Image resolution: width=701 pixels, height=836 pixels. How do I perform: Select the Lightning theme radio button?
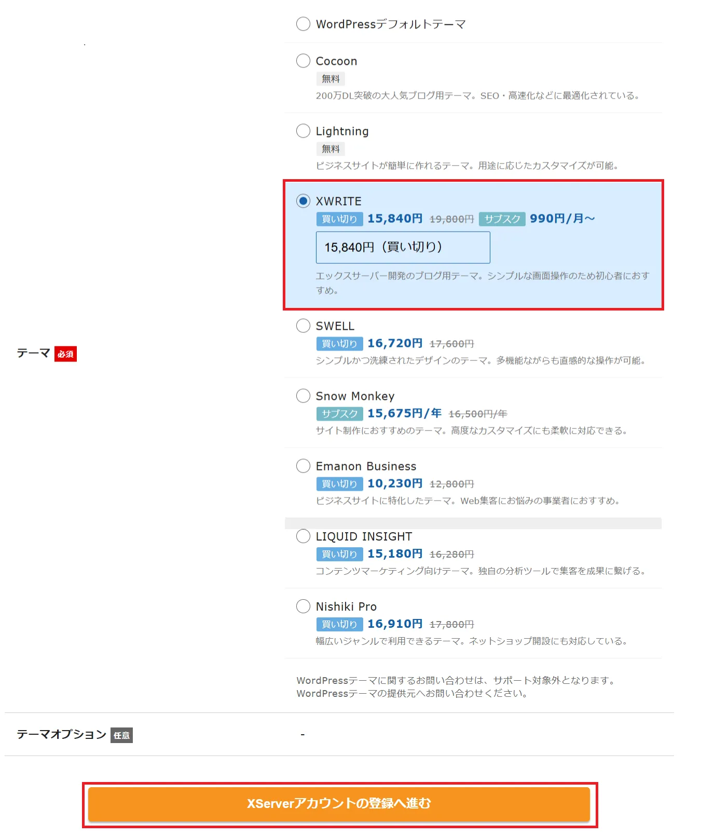pyautogui.click(x=303, y=131)
